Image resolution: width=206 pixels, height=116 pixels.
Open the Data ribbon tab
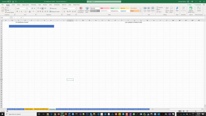click(x=40, y=5)
